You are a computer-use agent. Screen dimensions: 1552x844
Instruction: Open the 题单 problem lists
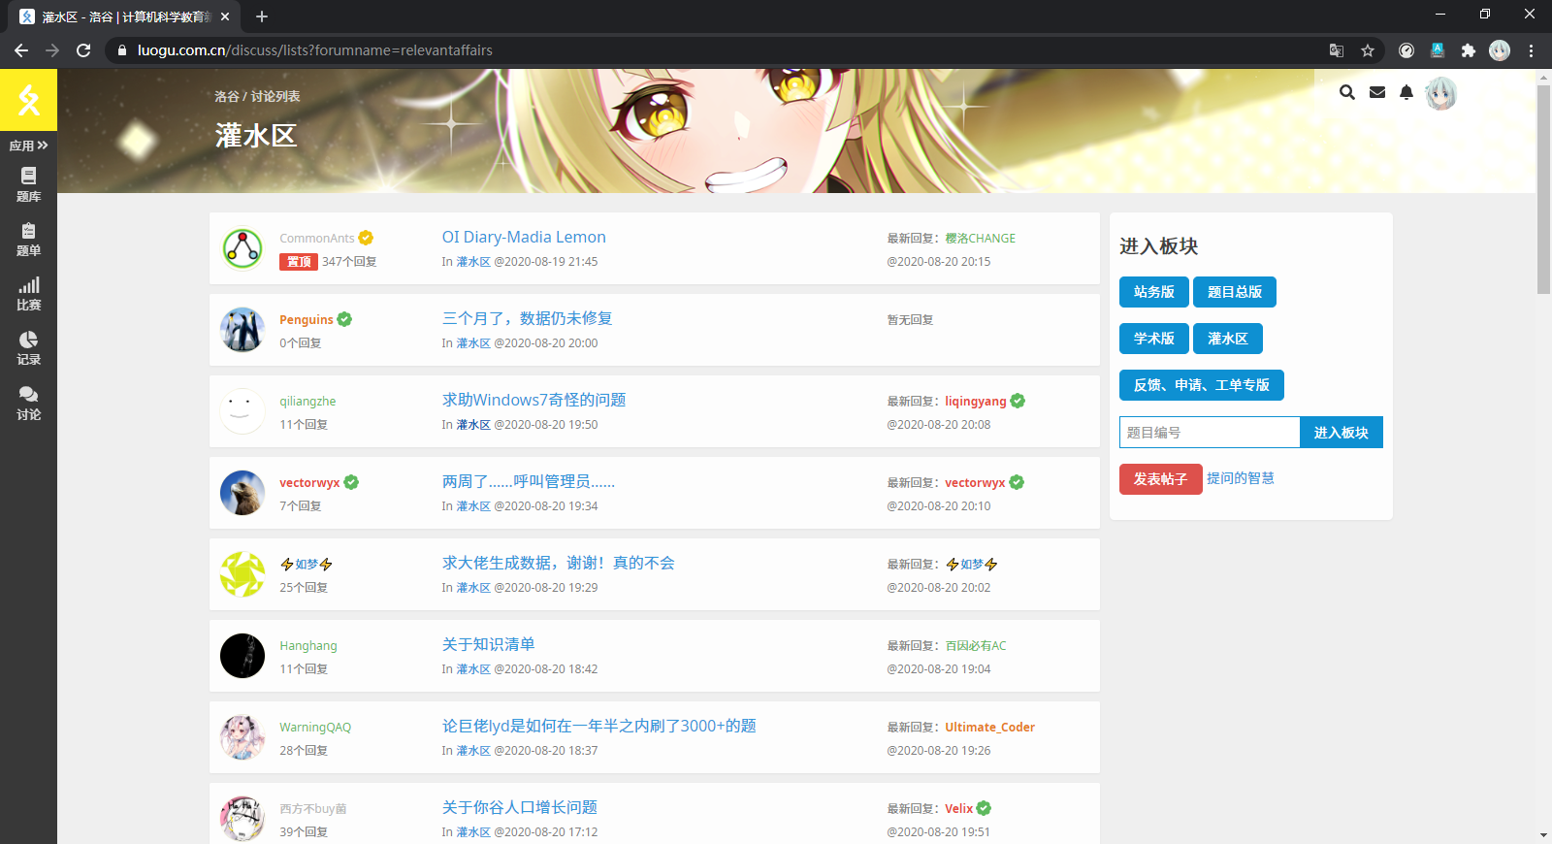coord(28,239)
